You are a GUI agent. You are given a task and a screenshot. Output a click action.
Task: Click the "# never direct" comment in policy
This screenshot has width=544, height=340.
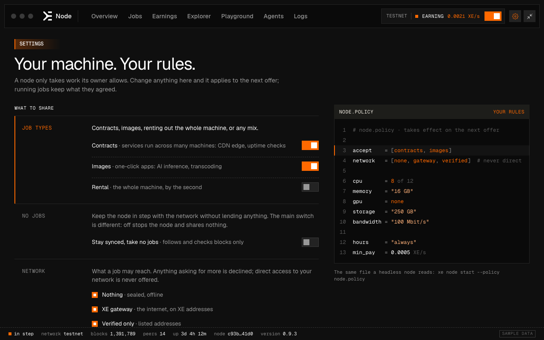(x=499, y=161)
